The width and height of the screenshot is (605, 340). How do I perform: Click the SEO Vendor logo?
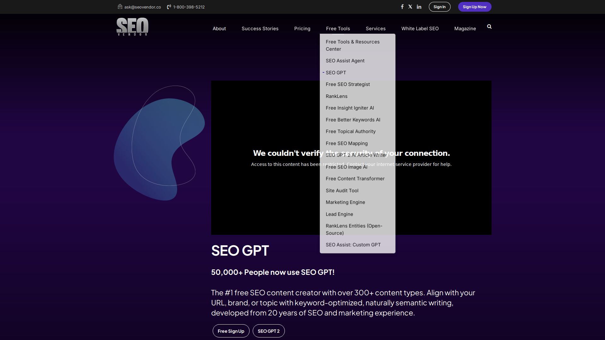coord(132,27)
